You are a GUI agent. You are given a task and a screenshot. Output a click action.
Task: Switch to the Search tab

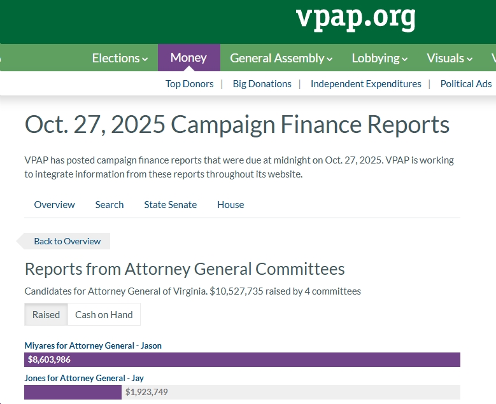110,205
